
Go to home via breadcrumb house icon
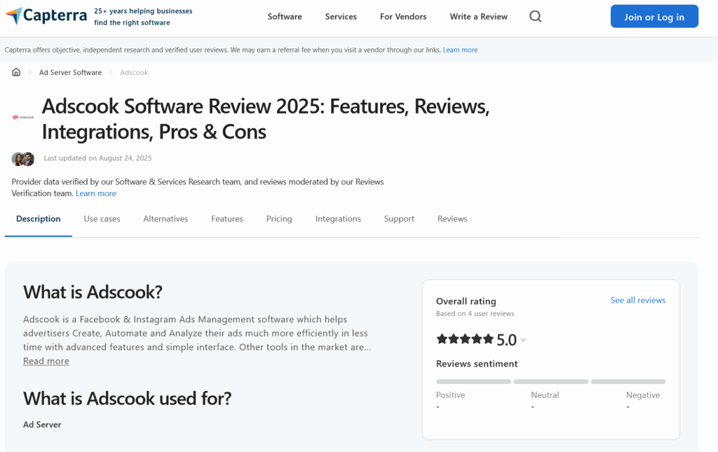pos(16,72)
